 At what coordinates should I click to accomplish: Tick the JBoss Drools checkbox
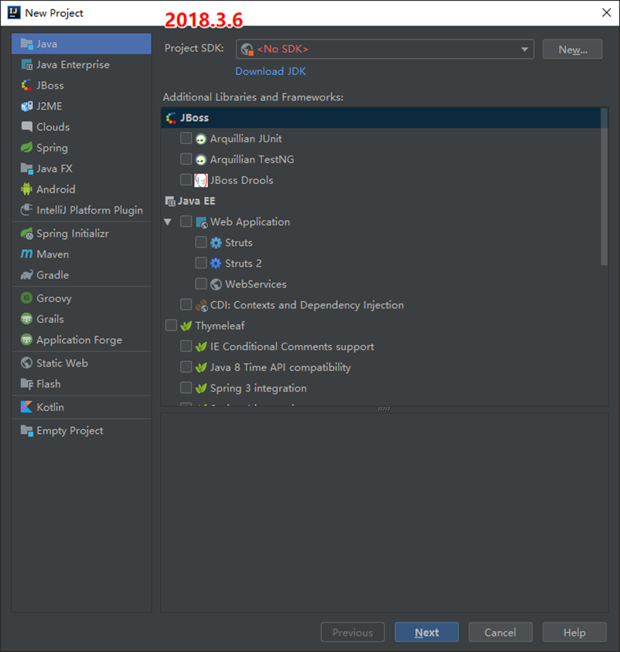pos(186,179)
